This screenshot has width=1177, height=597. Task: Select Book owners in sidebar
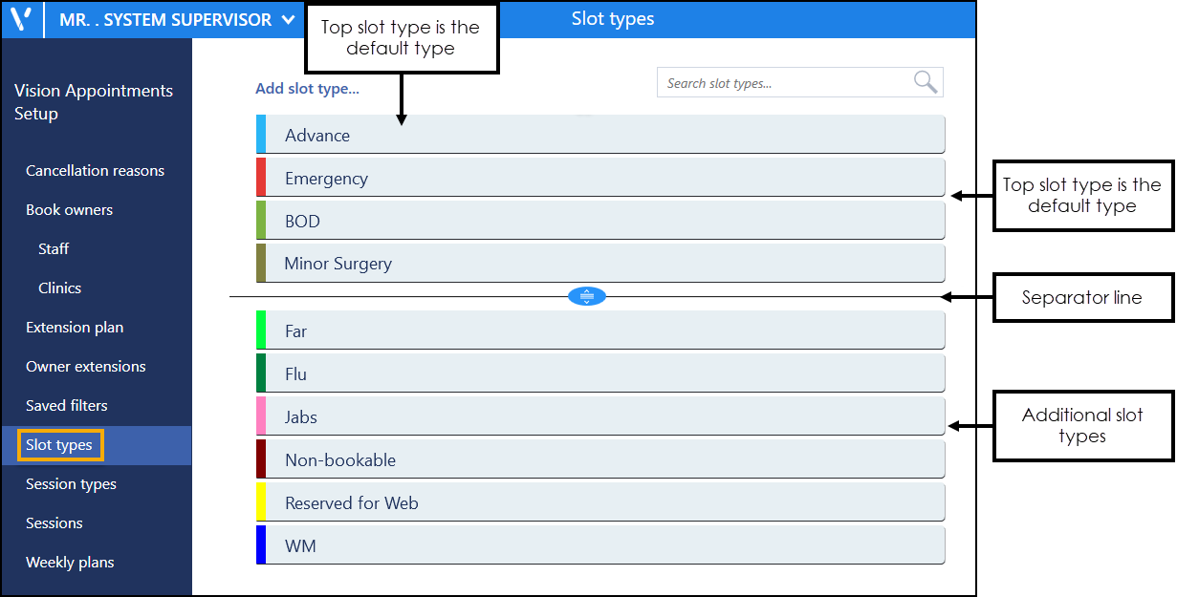click(69, 210)
